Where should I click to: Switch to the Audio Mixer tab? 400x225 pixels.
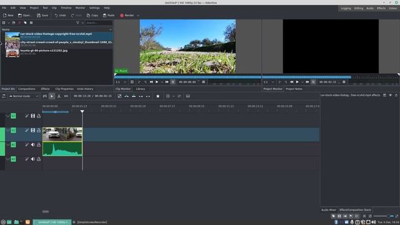coord(329,210)
